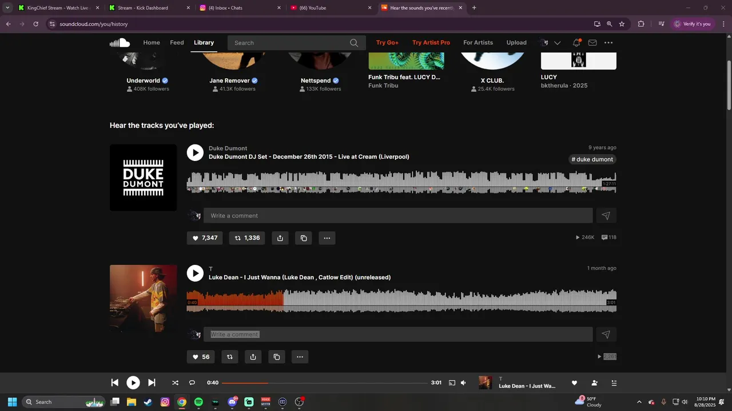
Task: Expand the profile avatar dropdown chevron
Action: click(x=557, y=43)
